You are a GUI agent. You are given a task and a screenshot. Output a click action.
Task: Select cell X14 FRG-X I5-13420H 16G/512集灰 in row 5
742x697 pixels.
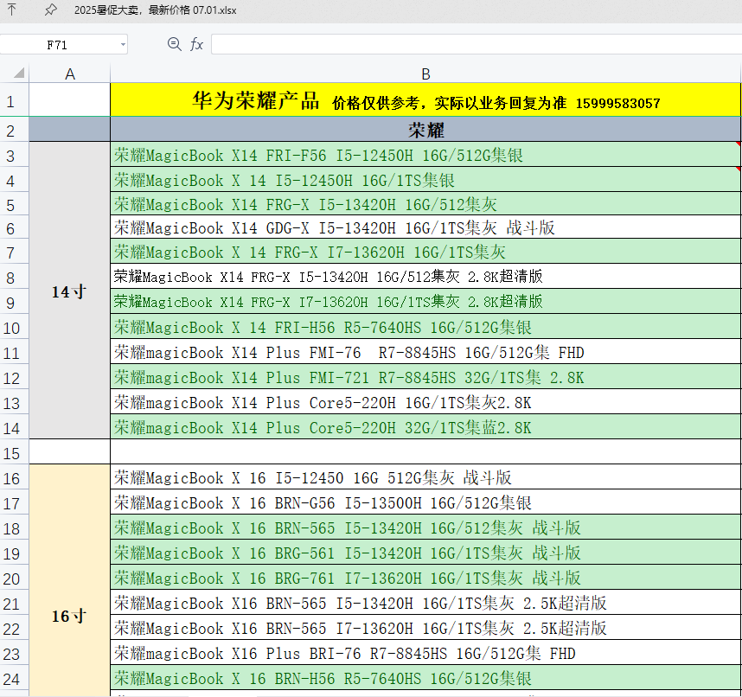coord(425,204)
